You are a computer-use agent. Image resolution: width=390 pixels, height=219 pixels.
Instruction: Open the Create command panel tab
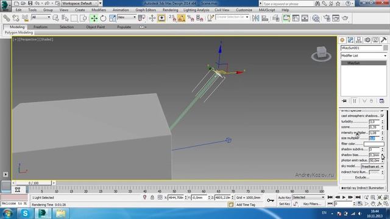[342, 40]
